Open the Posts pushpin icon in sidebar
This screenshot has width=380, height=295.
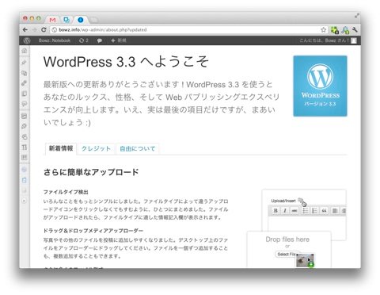pyautogui.click(x=25, y=62)
